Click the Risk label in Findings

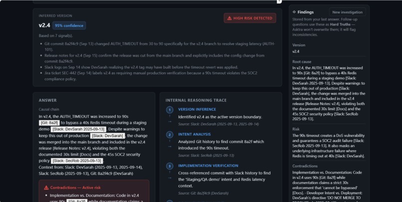pos(296,129)
